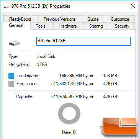139x139 pixels.
Task: Close the 970 Pro Properties dialog
Action: point(133,6)
